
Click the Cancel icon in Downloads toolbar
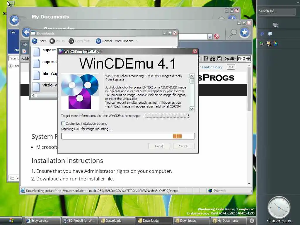click(98, 41)
